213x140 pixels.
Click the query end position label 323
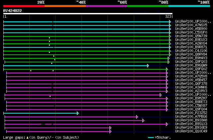click(x=168, y=16)
